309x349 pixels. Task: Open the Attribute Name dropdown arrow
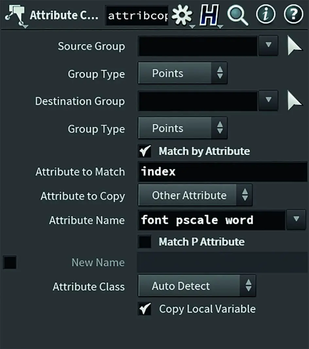[296, 220]
